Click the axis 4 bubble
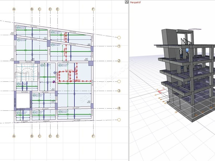The height and width of the screenshot is (161, 215). (119, 108)
